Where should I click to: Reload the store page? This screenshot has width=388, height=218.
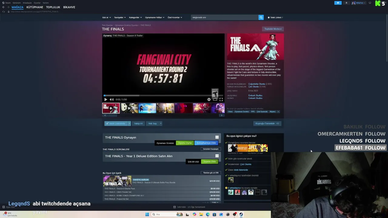tap(4, 12)
